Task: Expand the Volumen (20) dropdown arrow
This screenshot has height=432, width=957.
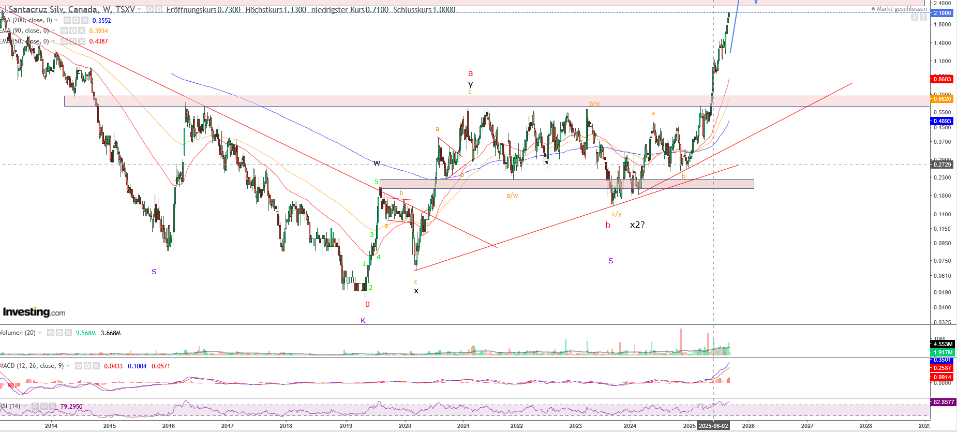Action: pyautogui.click(x=40, y=333)
